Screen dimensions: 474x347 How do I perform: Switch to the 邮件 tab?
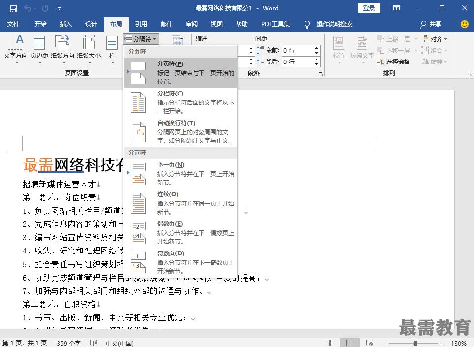click(x=166, y=24)
